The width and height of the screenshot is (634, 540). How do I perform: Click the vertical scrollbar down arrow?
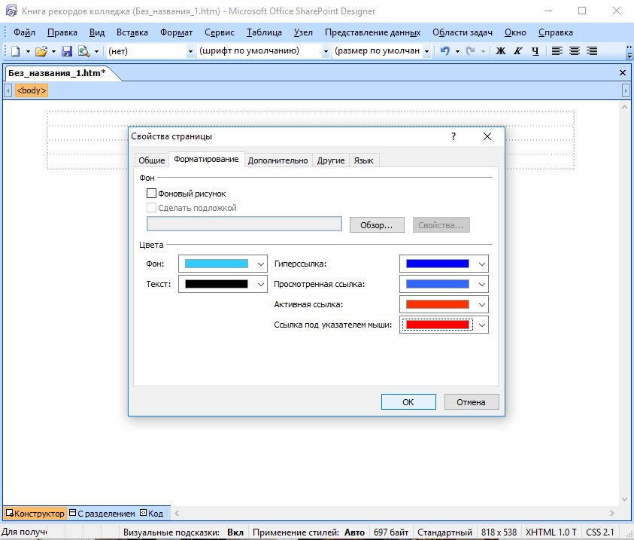[x=625, y=499]
